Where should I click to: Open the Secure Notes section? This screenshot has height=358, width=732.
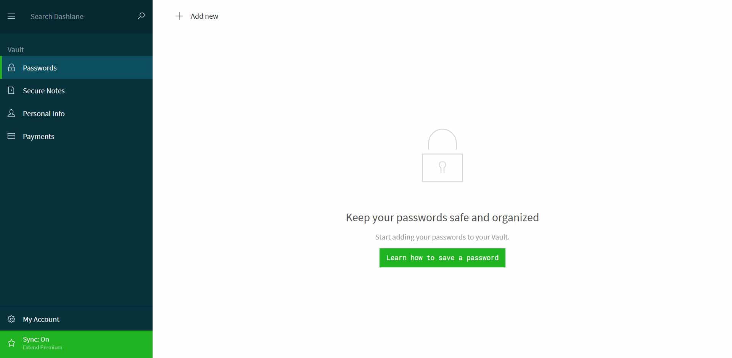point(76,90)
